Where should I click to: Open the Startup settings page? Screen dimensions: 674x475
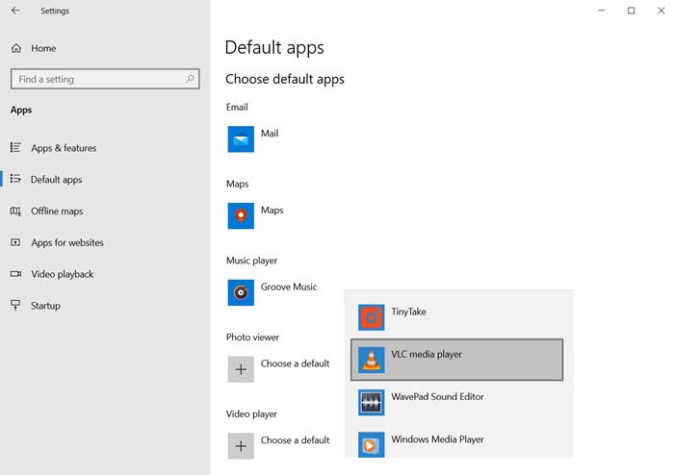click(x=45, y=306)
